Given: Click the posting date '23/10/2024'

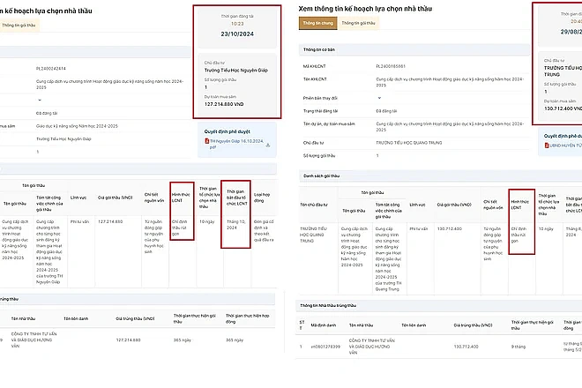Looking at the screenshot, I should pos(237,34).
